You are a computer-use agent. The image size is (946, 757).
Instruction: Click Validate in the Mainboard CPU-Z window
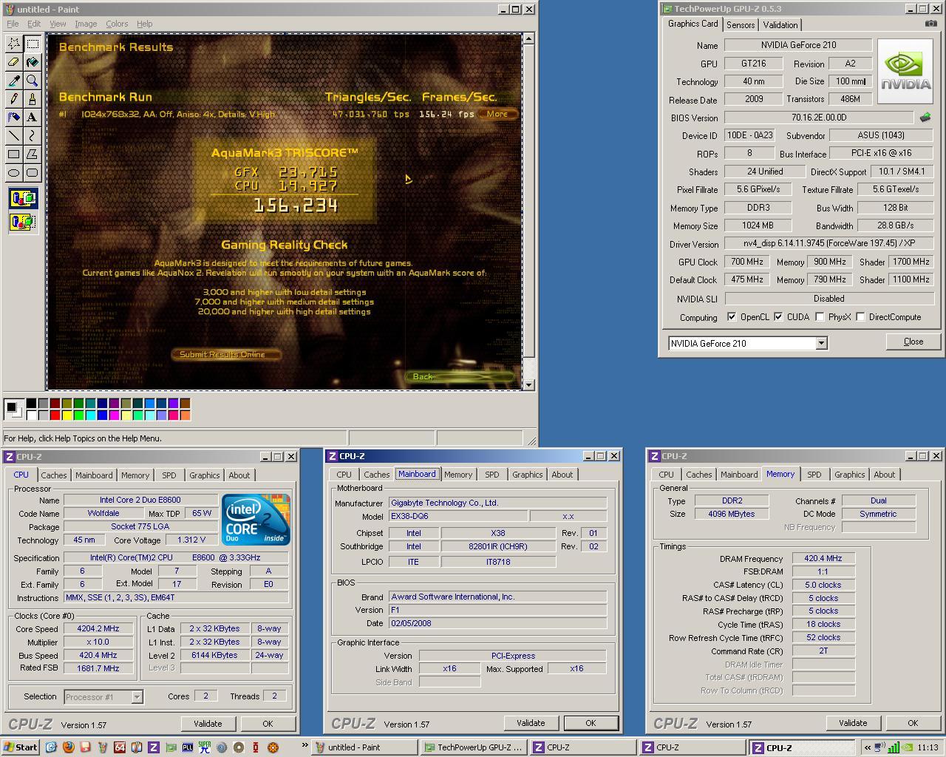[531, 723]
